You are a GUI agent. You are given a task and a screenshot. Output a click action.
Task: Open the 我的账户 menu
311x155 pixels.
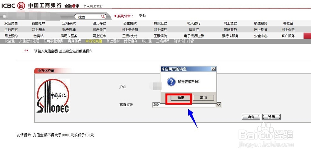click(x=39, y=23)
